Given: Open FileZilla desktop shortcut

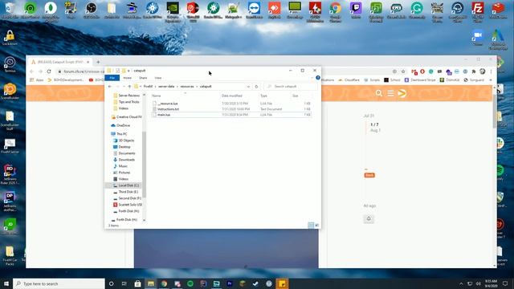Looking at the screenshot, I should (478, 11).
